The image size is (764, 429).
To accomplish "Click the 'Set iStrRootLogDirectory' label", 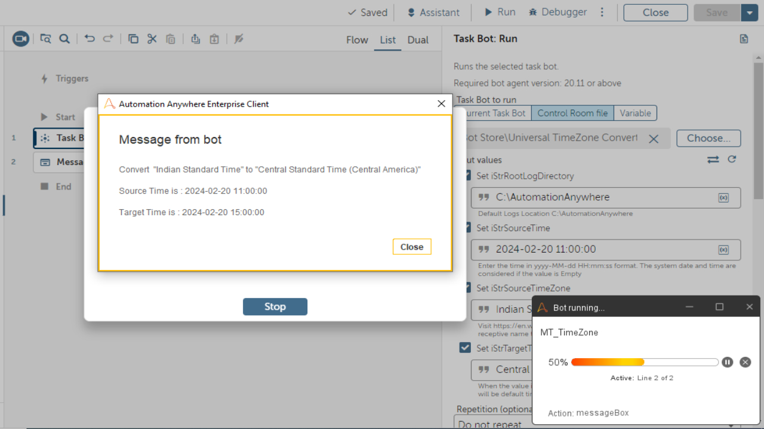I will [525, 176].
